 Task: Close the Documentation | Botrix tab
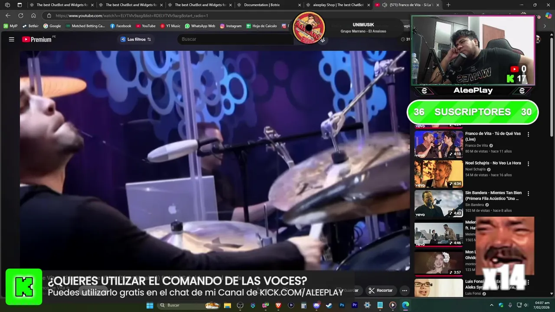(300, 5)
